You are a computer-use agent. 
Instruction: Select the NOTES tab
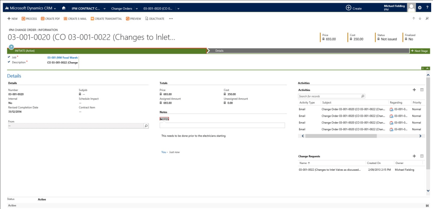pos(164,119)
